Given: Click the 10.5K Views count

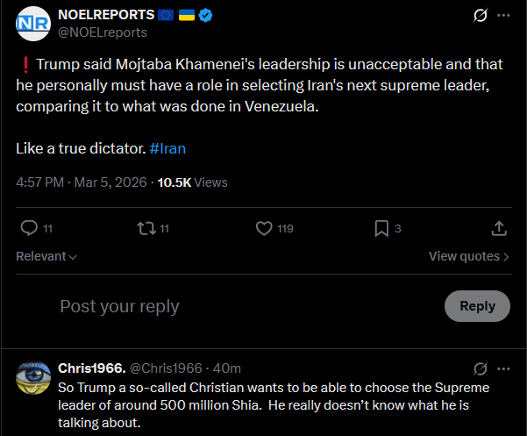Looking at the screenshot, I should click(x=192, y=182).
